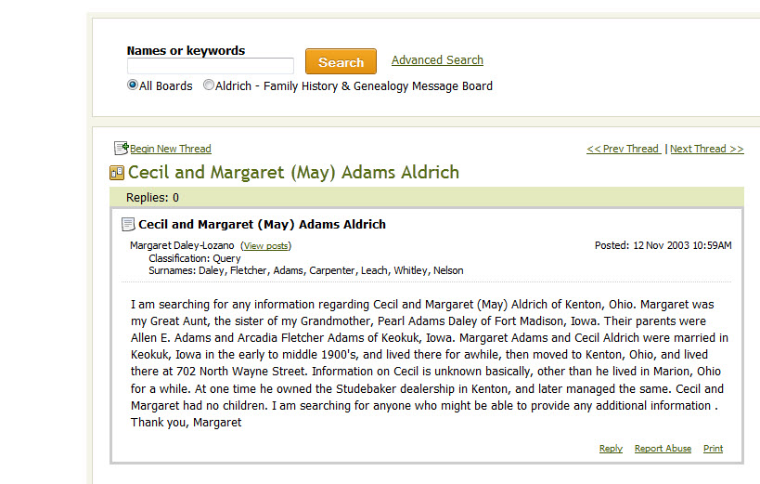
Task: Click the Names or keywords search field
Action: click(211, 66)
